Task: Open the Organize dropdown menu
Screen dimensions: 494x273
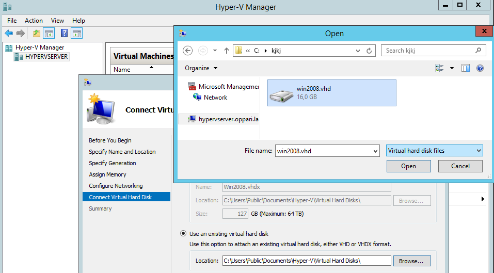Action: point(201,68)
